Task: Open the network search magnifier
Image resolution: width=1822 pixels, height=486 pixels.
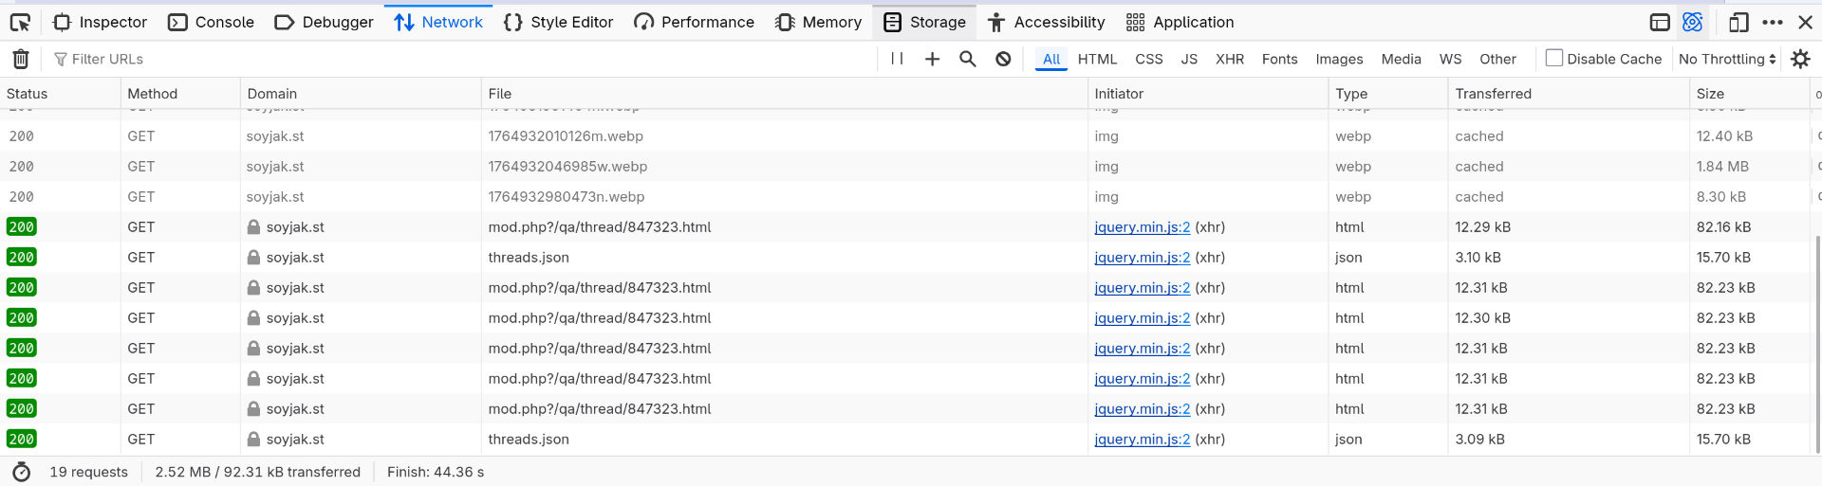Action: [x=967, y=59]
